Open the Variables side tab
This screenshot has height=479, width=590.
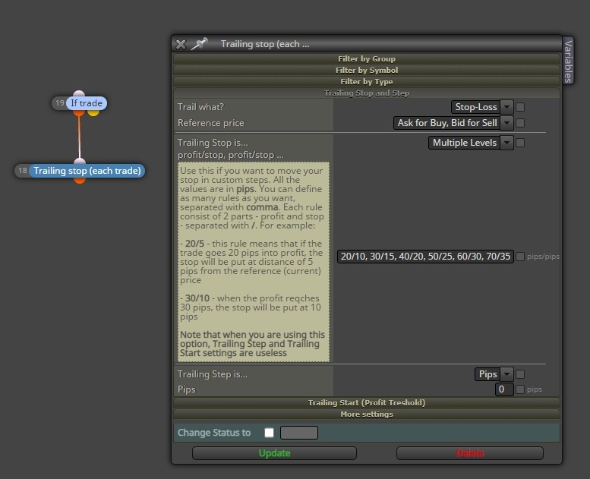568,61
